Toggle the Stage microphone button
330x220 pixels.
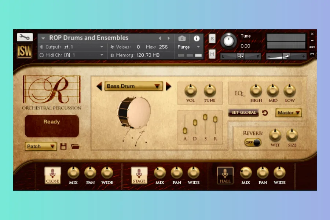139,175
